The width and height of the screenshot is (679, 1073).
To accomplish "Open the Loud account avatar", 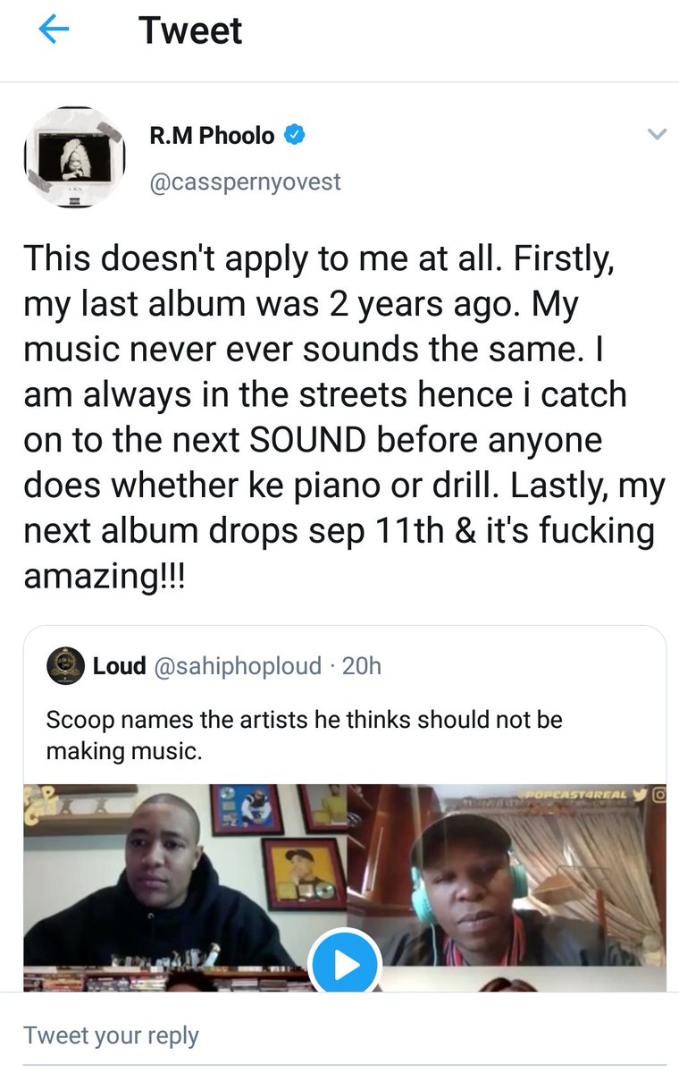I will 65,665.
